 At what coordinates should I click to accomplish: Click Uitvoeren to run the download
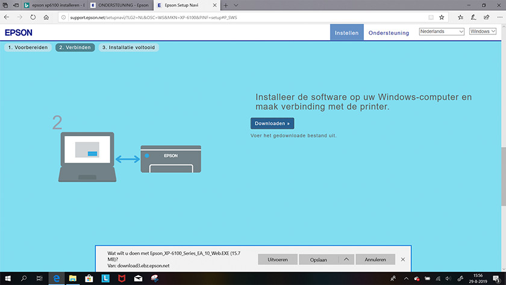coord(278,259)
